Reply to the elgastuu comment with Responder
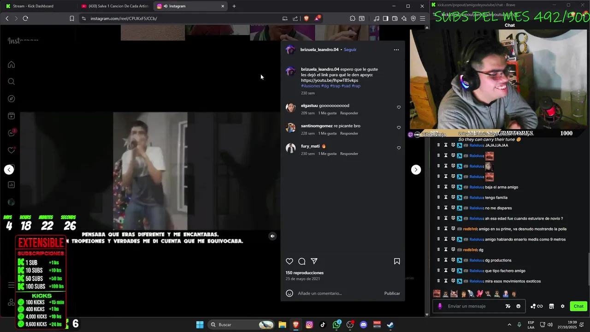This screenshot has width=590, height=332. coord(349,113)
